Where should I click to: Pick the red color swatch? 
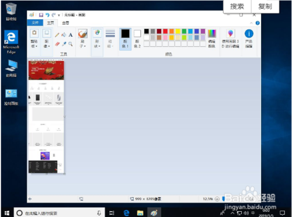tap(165, 31)
